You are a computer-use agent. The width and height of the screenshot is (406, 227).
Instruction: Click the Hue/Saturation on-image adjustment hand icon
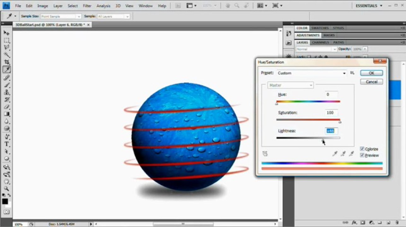point(265,154)
